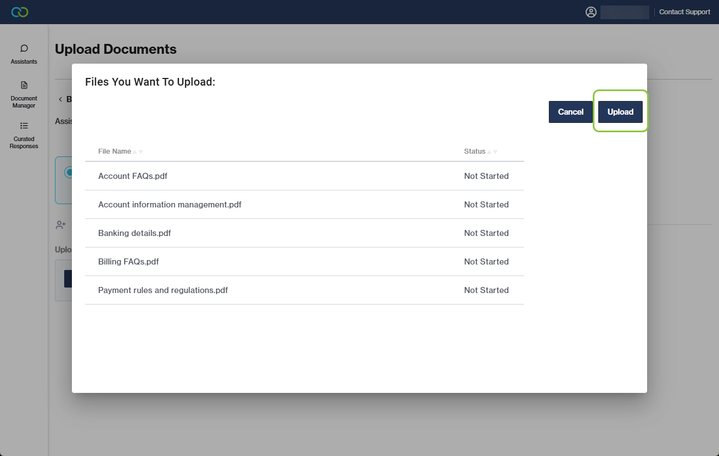719x456 pixels.
Task: Select the partially visible radio button
Action: coord(68,172)
